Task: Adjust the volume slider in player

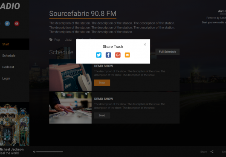Action: pyautogui.click(x=49, y=151)
